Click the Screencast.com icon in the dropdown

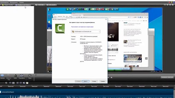pyautogui.click(x=73, y=32)
